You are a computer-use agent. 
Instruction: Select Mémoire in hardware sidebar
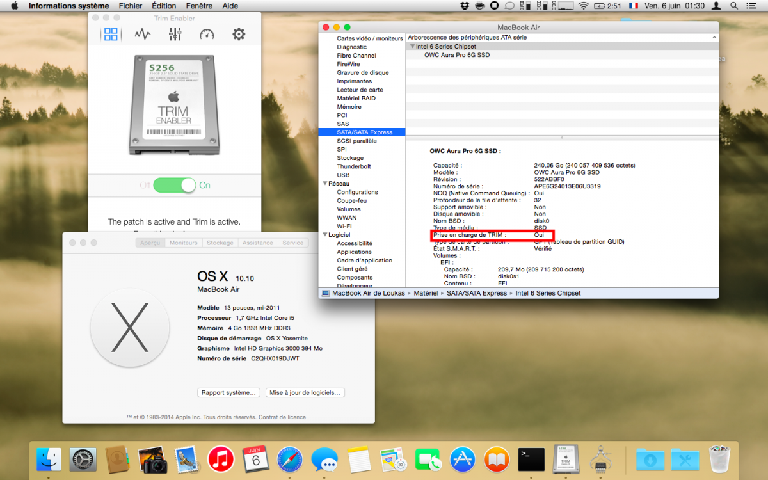click(349, 107)
